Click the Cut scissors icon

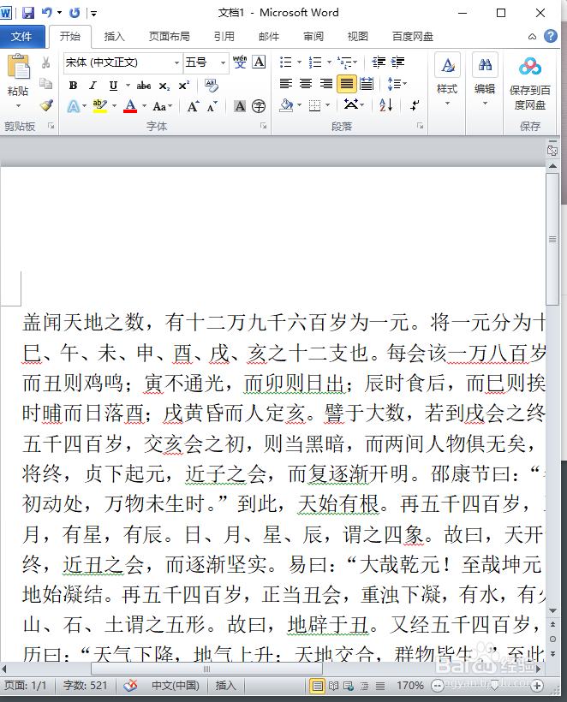click(x=45, y=62)
